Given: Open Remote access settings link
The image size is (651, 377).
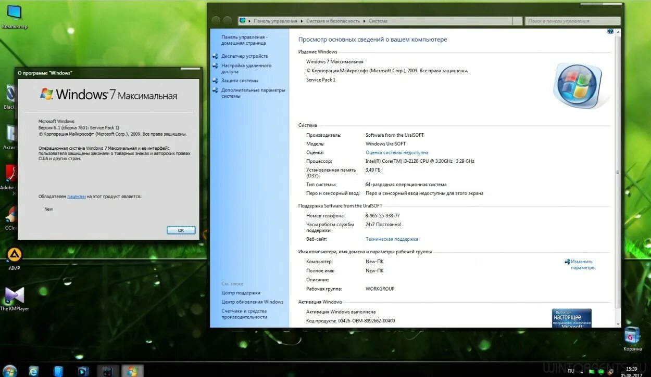Looking at the screenshot, I should (246, 69).
